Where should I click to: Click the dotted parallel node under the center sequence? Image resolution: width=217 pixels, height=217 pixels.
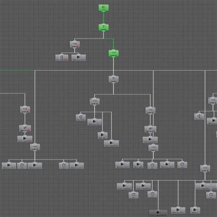coord(81,117)
